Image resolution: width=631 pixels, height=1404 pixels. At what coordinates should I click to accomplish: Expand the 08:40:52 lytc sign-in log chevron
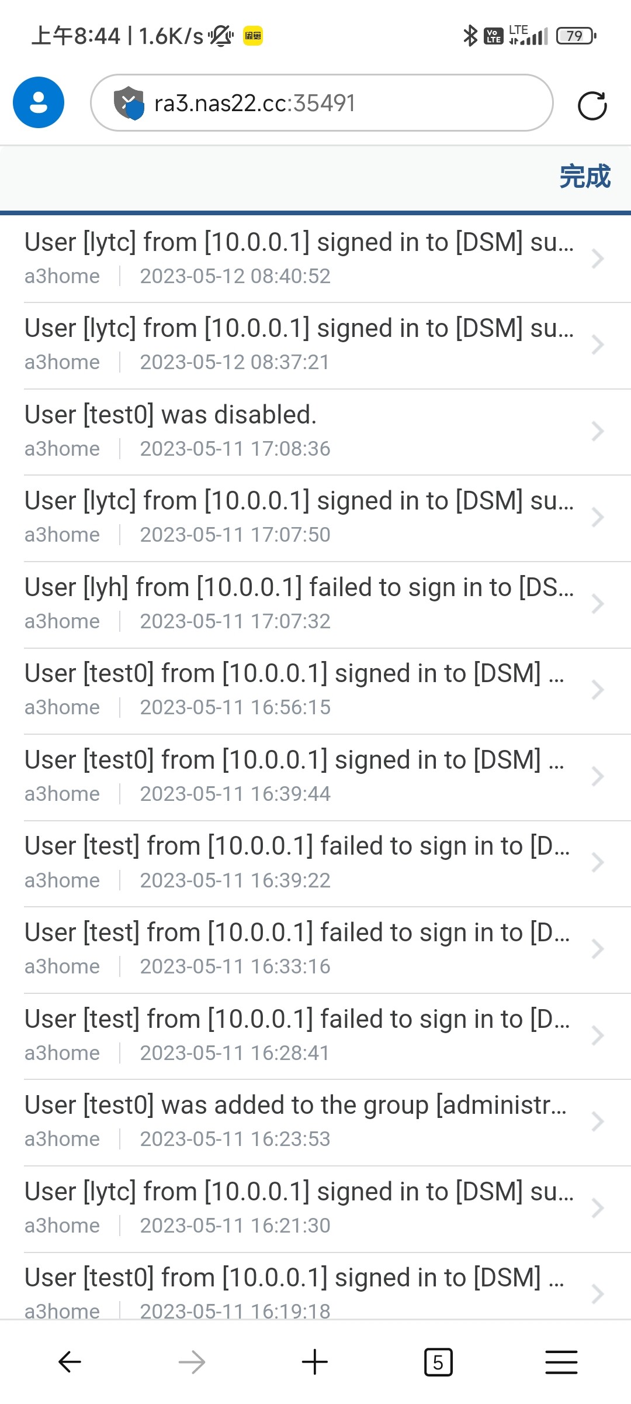(597, 259)
